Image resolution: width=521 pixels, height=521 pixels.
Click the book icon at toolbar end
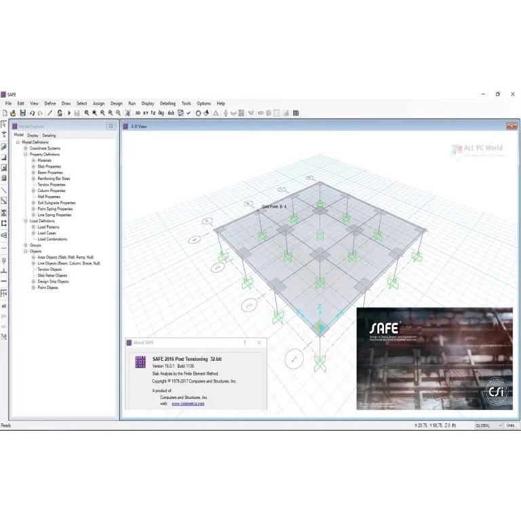[296, 113]
